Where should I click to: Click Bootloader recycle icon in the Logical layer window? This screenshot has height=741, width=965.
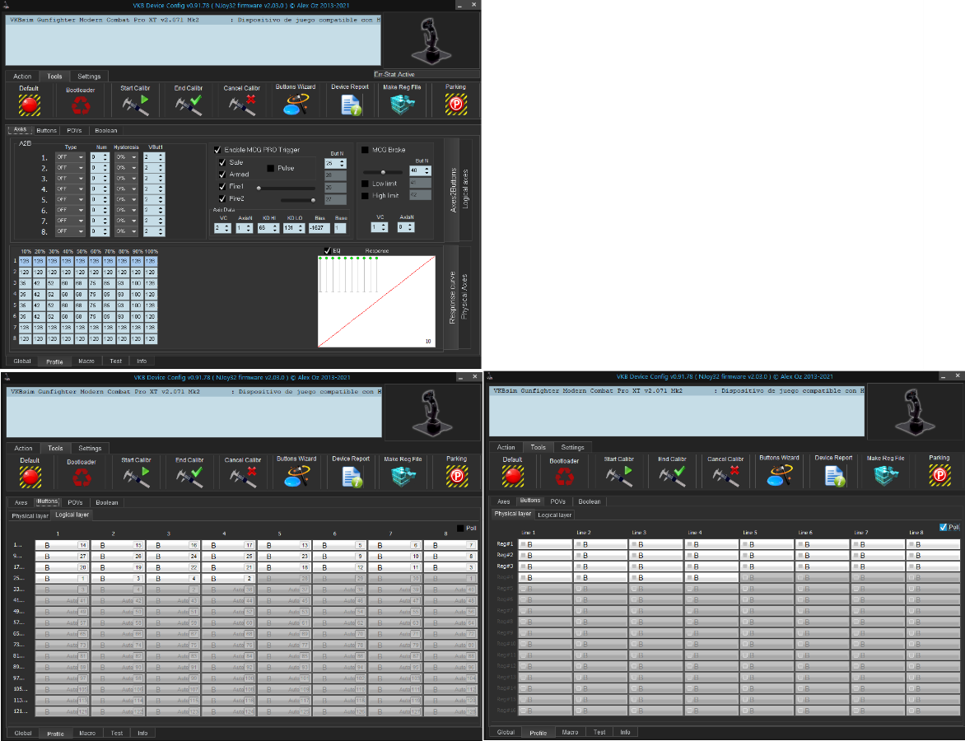click(81, 478)
